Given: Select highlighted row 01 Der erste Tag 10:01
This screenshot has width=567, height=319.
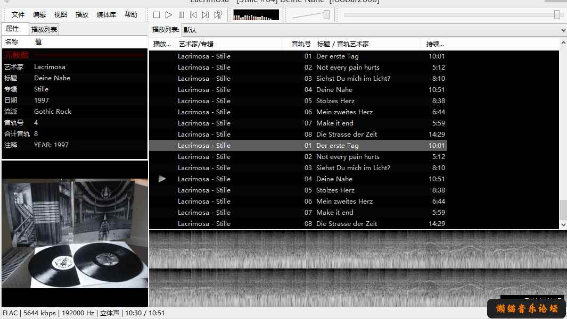Looking at the screenshot, I should coord(298,146).
